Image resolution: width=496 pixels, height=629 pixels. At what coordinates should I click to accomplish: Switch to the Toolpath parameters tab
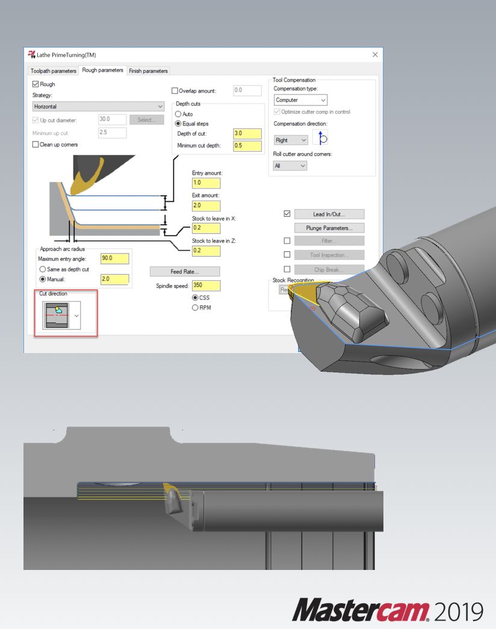point(54,71)
